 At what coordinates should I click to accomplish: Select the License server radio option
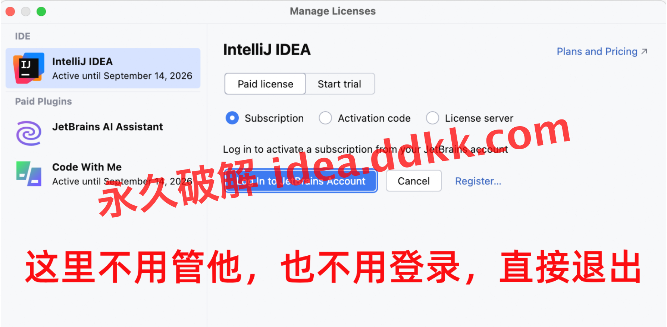432,118
